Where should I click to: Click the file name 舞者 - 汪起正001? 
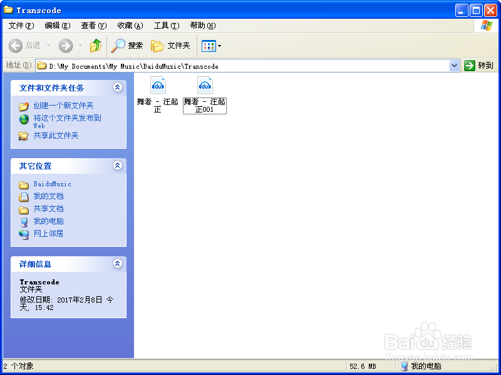[x=205, y=106]
